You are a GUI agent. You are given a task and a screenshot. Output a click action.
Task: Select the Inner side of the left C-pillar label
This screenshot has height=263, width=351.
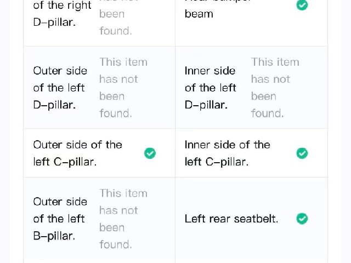tap(227, 153)
